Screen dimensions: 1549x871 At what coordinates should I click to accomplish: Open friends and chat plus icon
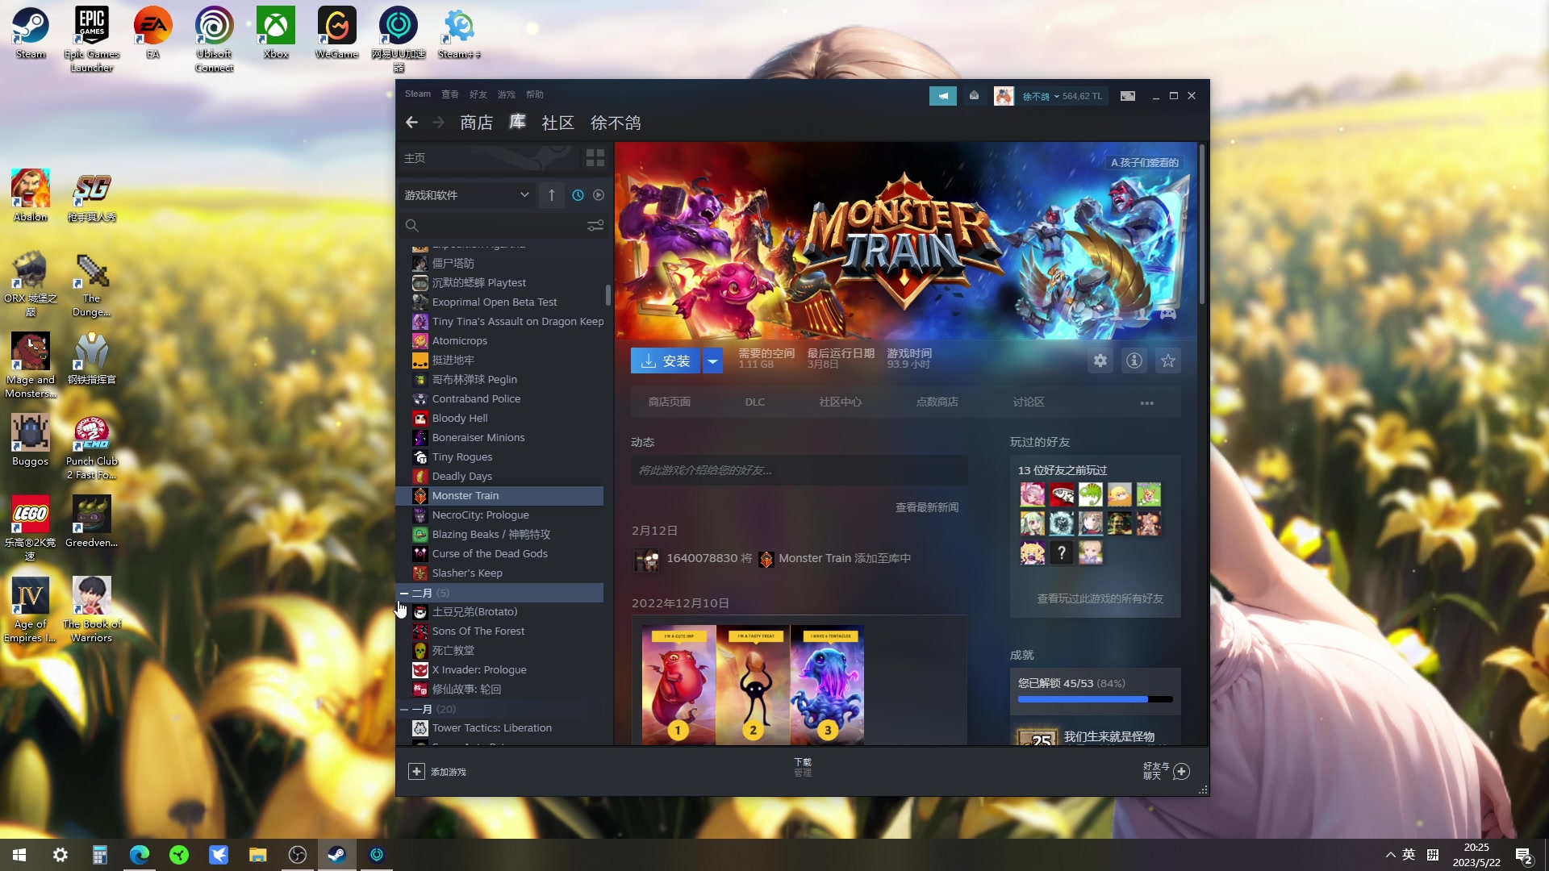point(1181,772)
